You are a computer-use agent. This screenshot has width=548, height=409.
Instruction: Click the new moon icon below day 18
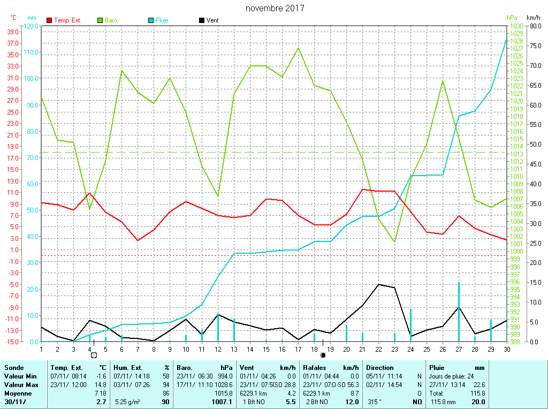(323, 354)
